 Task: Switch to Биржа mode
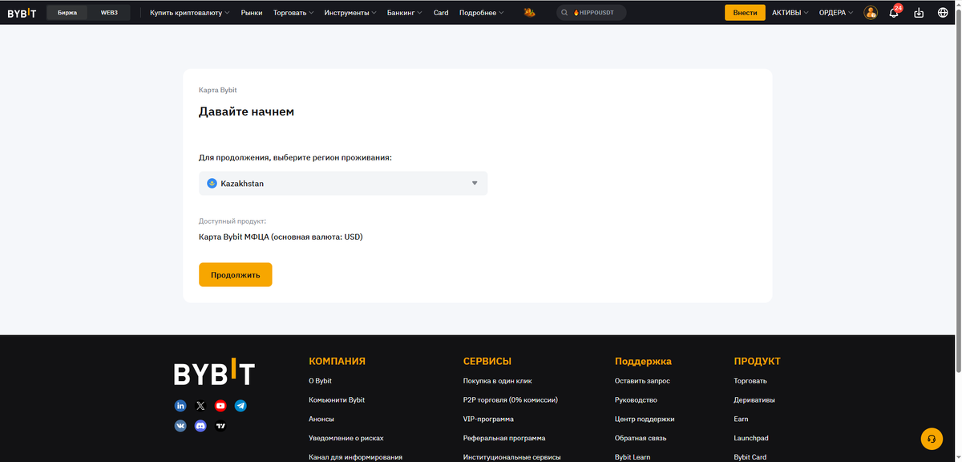coord(67,13)
